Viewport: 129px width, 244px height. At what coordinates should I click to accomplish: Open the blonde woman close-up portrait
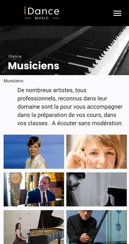(x=96, y=152)
